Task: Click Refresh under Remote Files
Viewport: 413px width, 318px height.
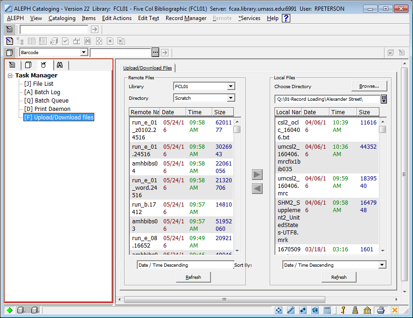Action: point(193,277)
